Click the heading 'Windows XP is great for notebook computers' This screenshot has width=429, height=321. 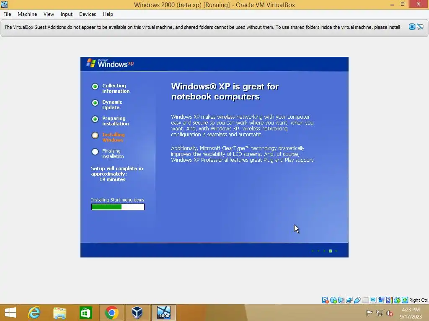pos(225,92)
